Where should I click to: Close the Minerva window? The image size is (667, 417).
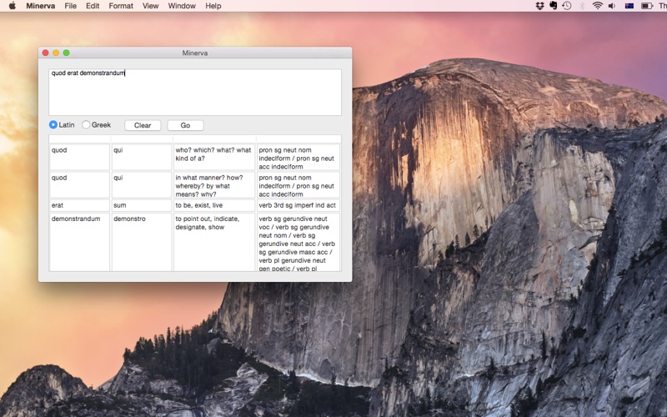(x=46, y=53)
